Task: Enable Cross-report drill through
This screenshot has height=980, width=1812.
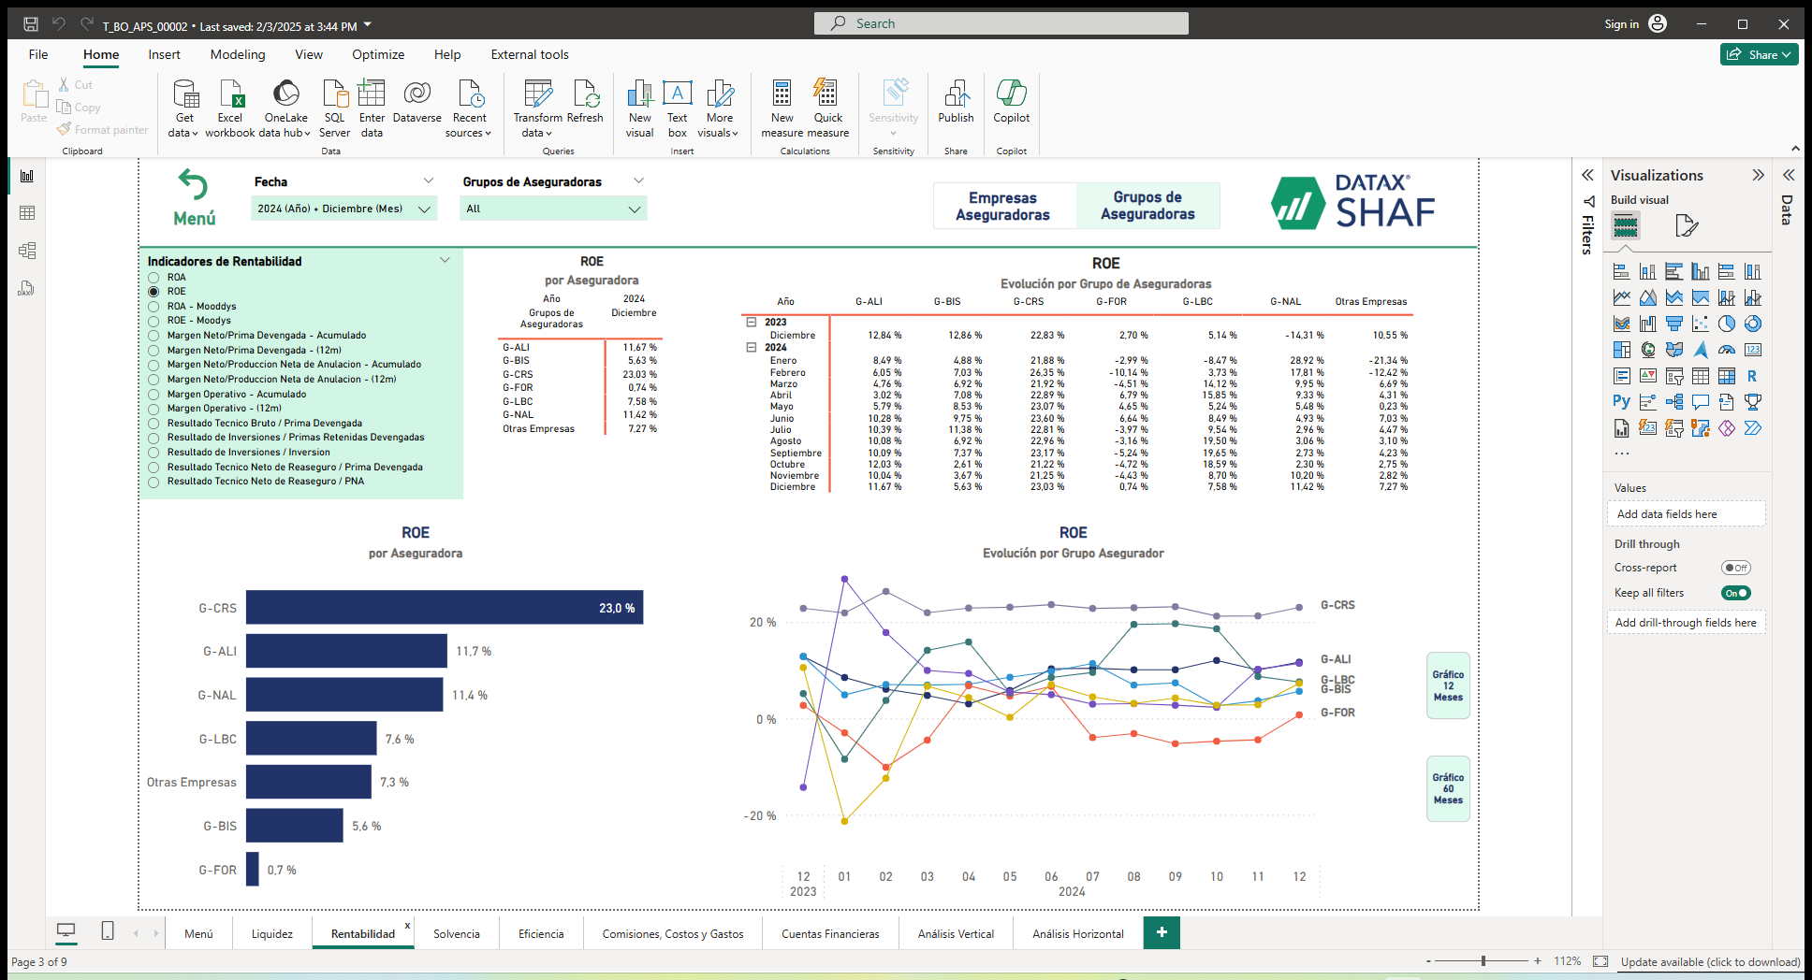Action: point(1736,568)
